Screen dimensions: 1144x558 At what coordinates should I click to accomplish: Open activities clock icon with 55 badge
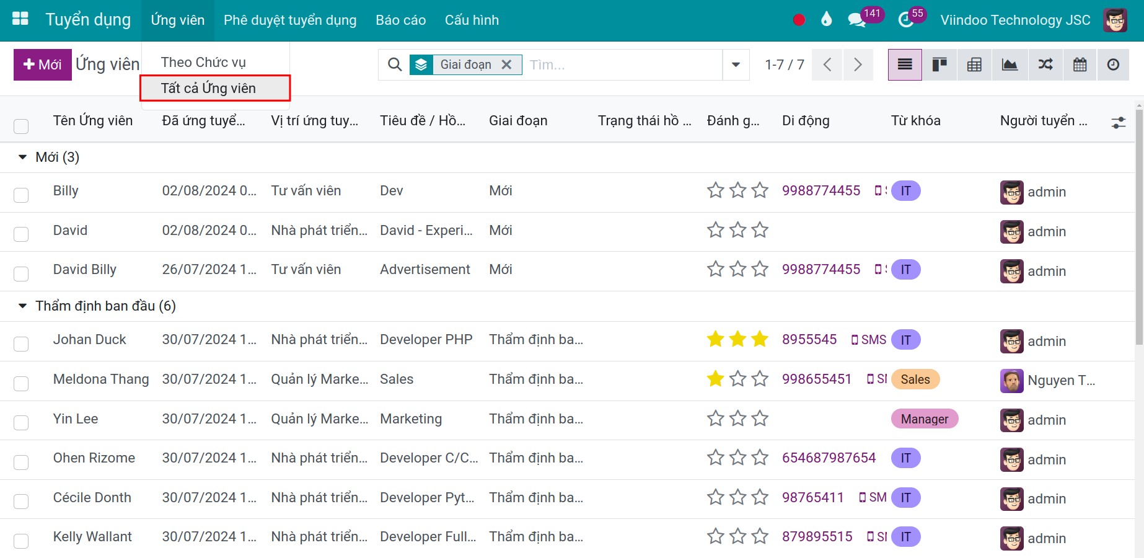click(906, 20)
